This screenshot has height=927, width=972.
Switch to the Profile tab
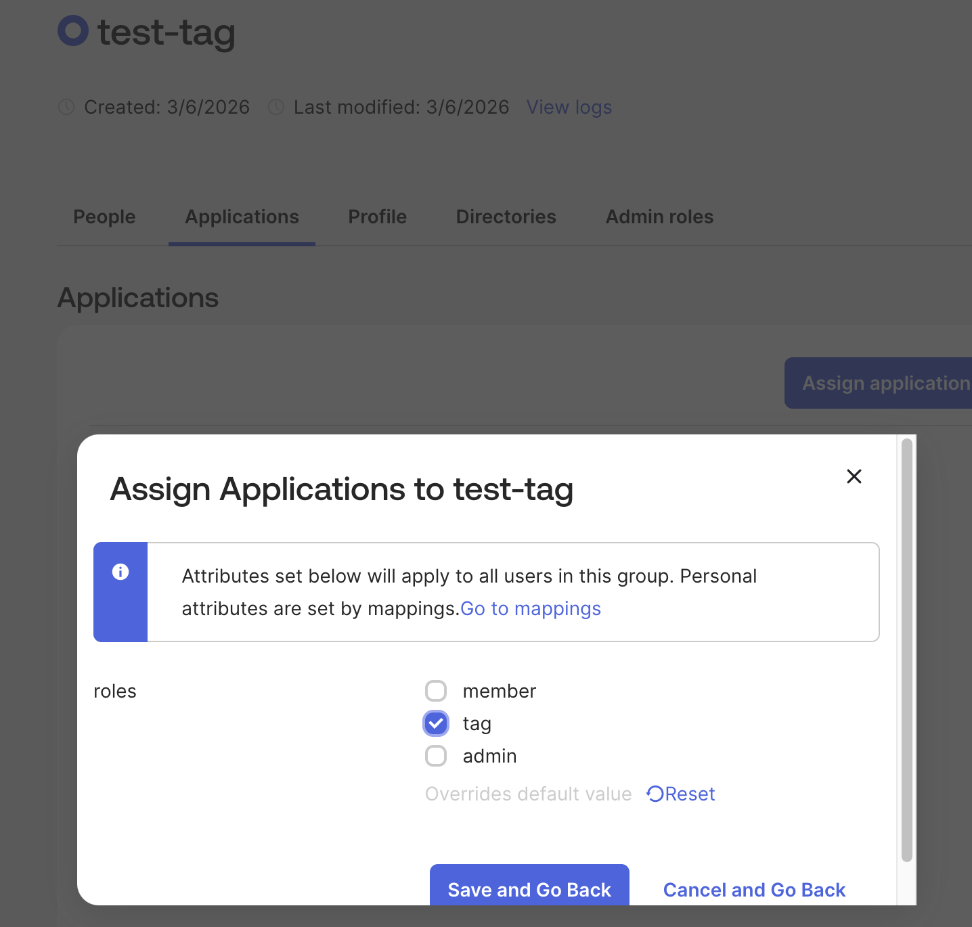tap(377, 217)
